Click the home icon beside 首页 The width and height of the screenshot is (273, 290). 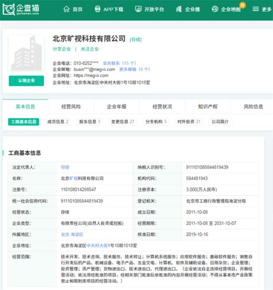[x=67, y=9]
